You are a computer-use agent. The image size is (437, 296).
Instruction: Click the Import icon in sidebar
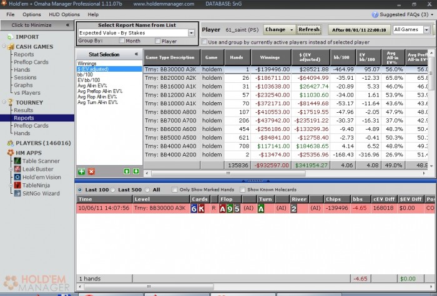click(11, 37)
